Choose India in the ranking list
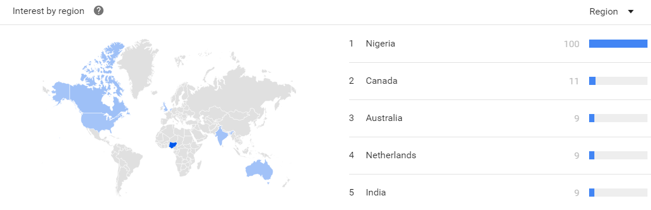651x210 pixels. click(376, 192)
